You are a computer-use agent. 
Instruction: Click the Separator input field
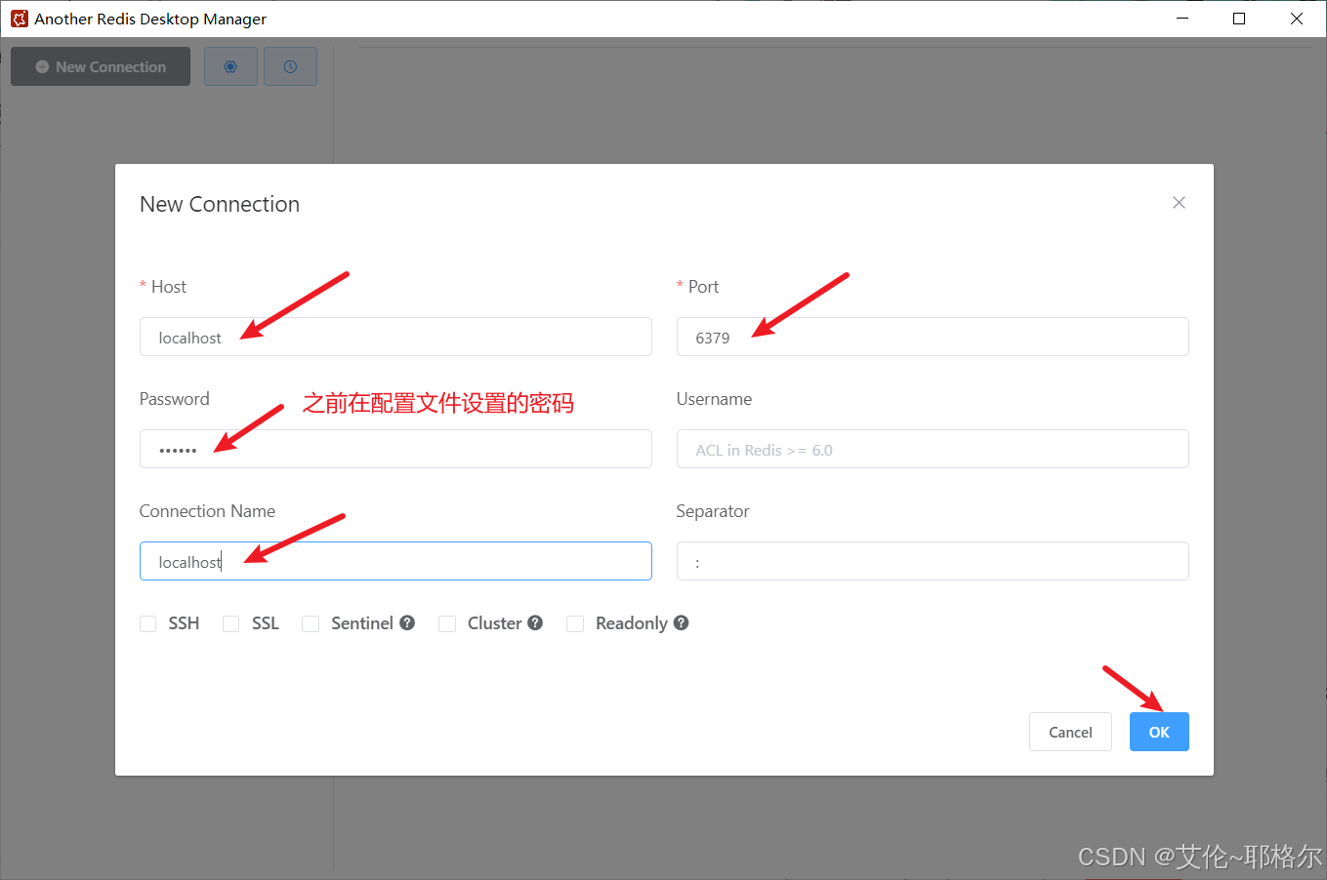933,561
